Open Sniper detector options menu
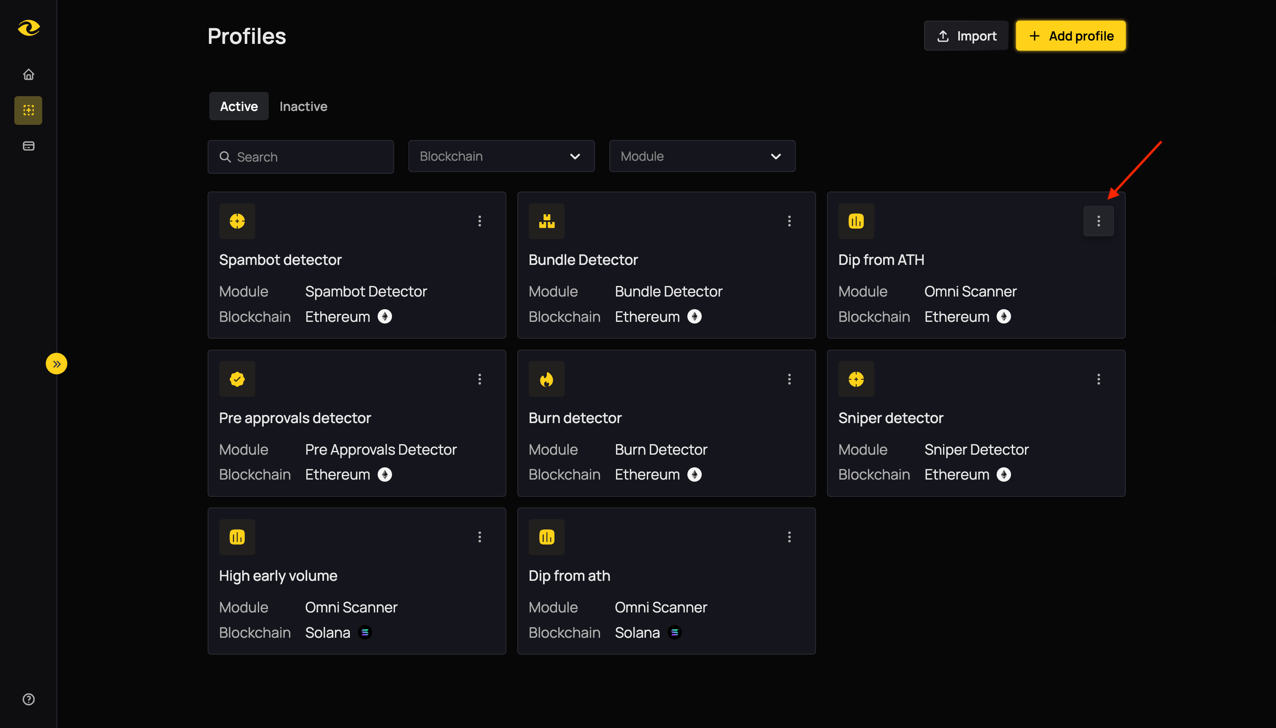This screenshot has width=1276, height=728. (1098, 379)
